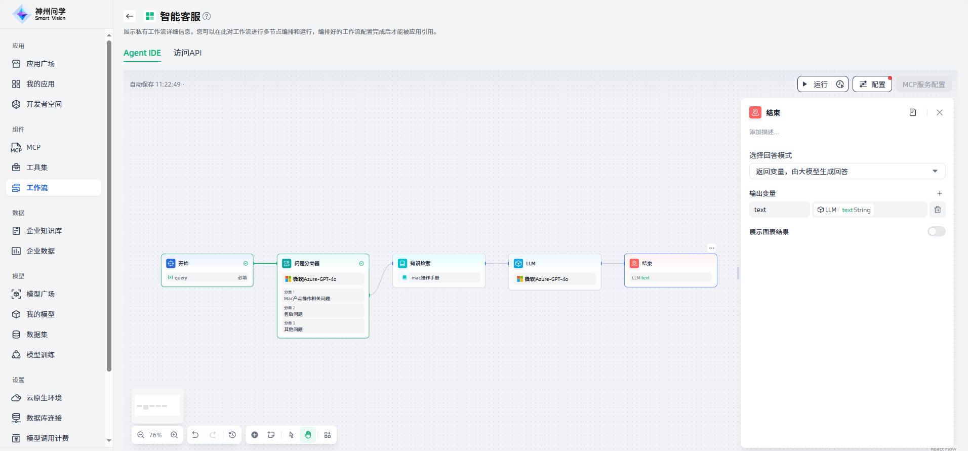Screen dimensions: 968x451
Task: Click the 运行 button
Action: [x=815, y=84]
